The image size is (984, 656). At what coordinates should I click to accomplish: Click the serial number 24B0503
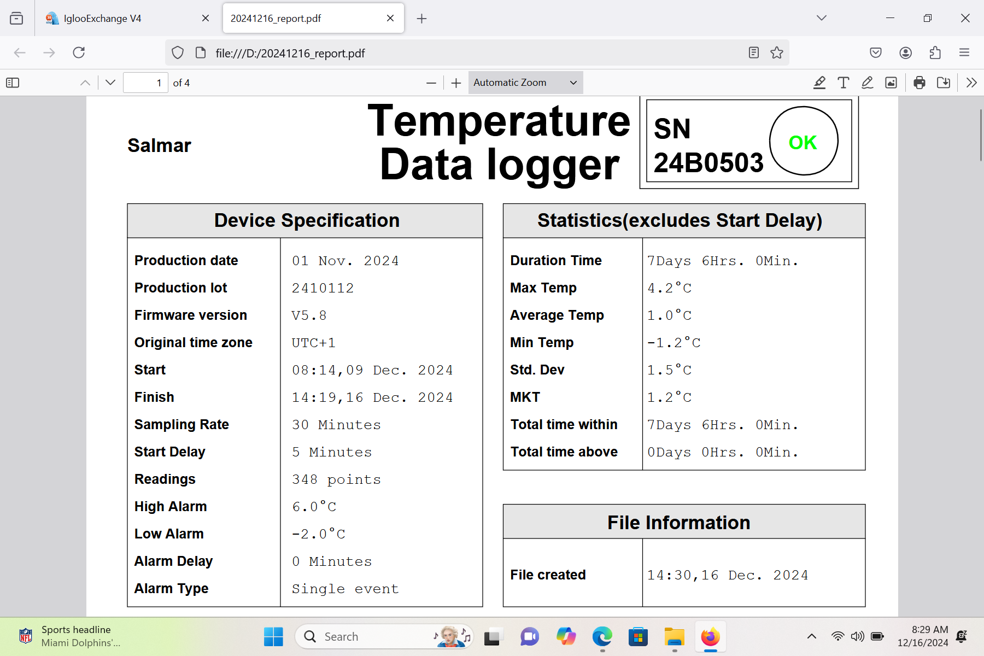708,162
